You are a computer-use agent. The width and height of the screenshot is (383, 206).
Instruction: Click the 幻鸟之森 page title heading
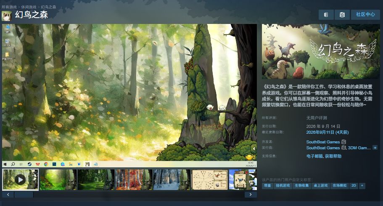[x=31, y=15]
